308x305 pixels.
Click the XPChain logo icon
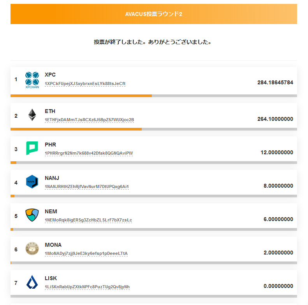point(32,80)
